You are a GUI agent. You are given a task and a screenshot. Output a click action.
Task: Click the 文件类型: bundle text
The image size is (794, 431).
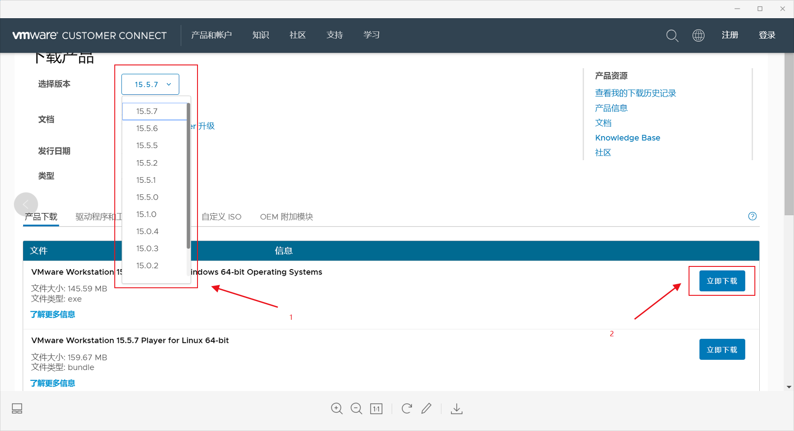(63, 367)
